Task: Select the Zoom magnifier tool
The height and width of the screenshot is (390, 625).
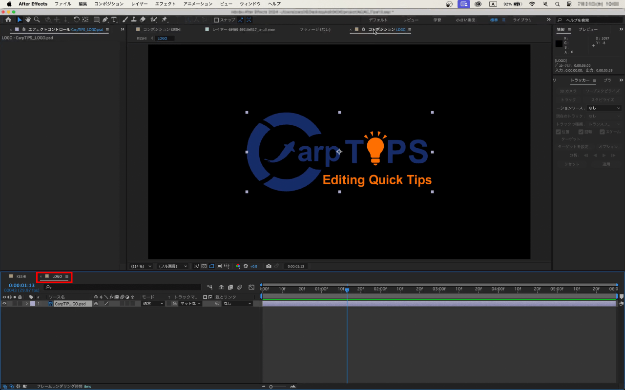Action: (37, 20)
